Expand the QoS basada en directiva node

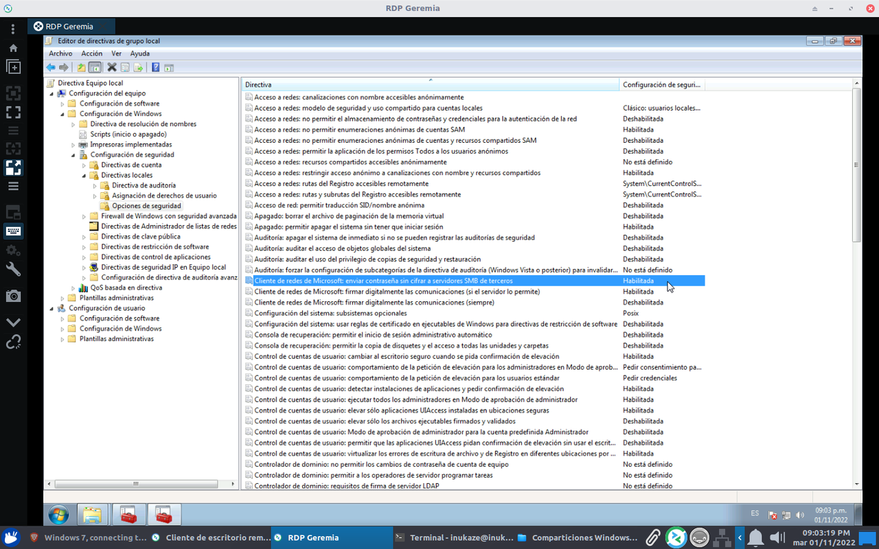pos(73,288)
